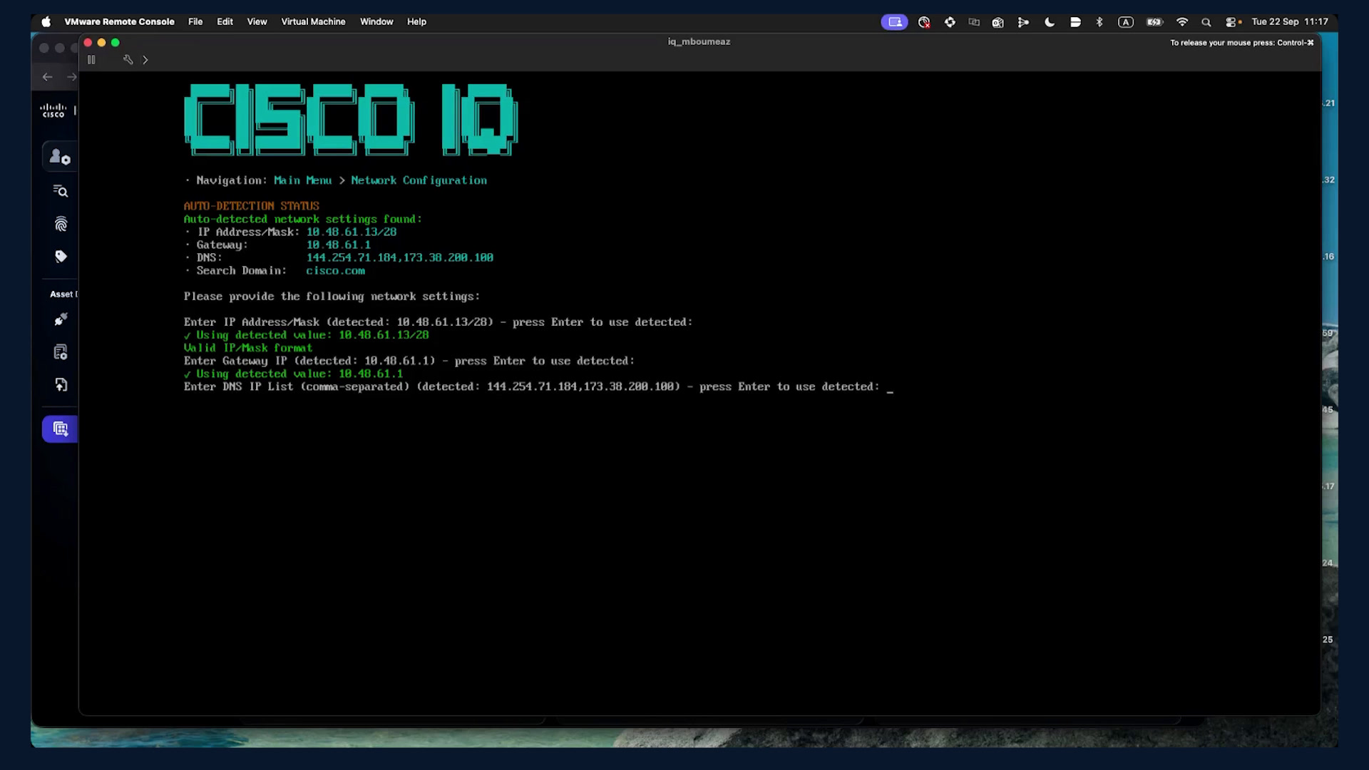Screen dimensions: 1369x770
Task: Open the Bluetooth menu bar icon
Action: tap(1099, 22)
